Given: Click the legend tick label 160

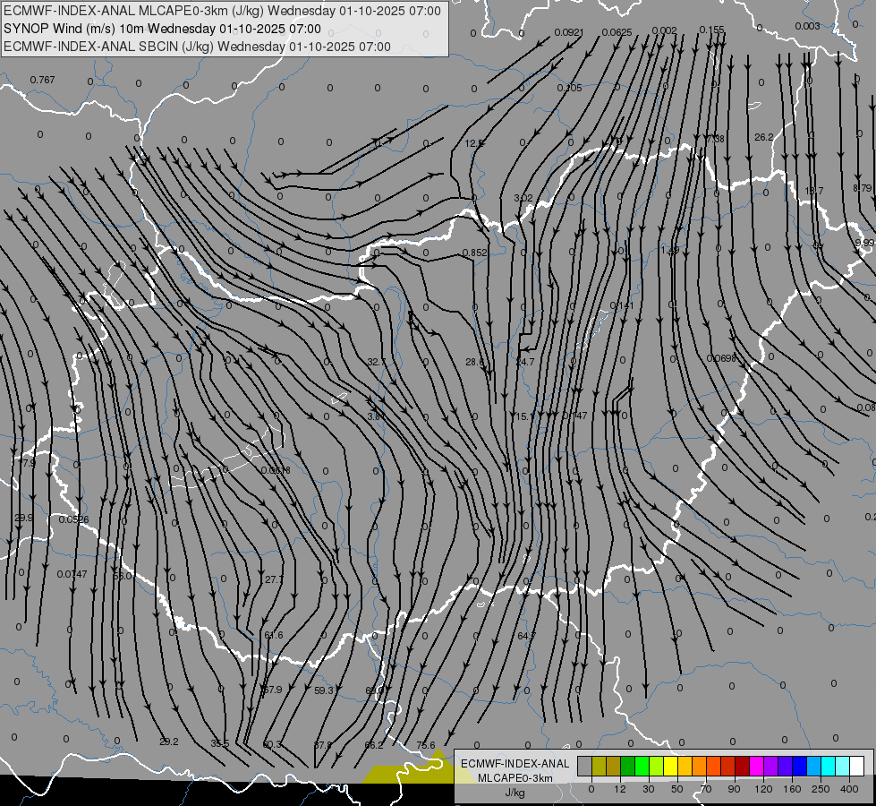Looking at the screenshot, I should [792, 789].
